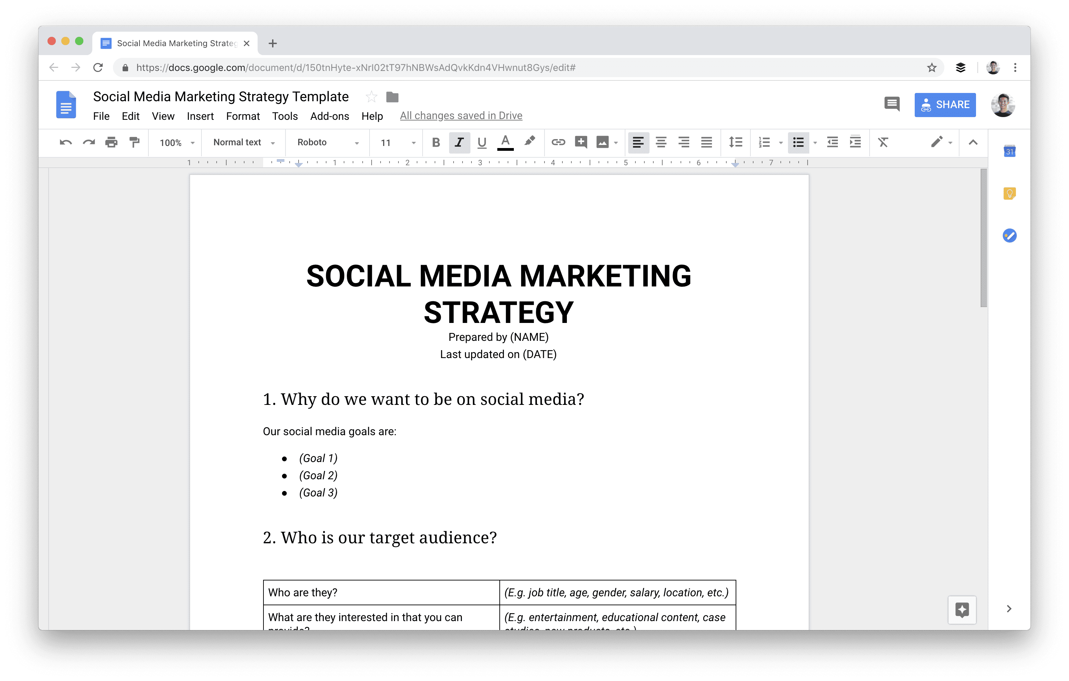Hide side panel with right chevron
Viewport: 1069px width, 681px height.
(x=1009, y=609)
